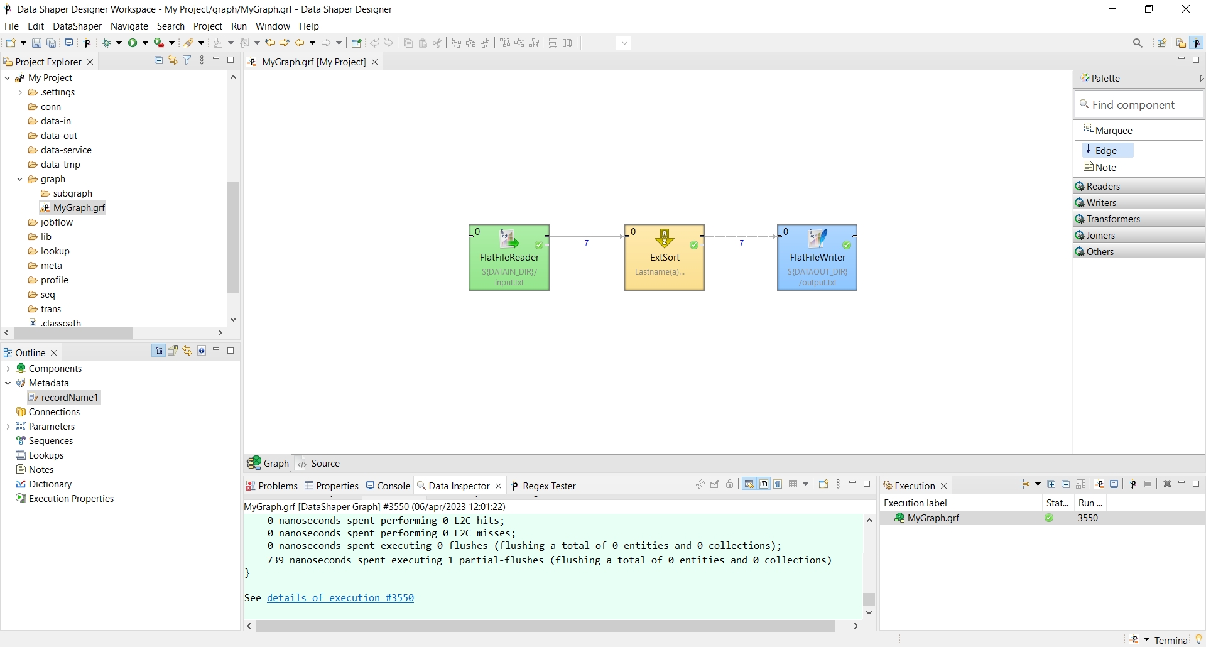This screenshot has height=647, width=1206.
Task: Click the remove (X) icon in the Execution toolbar
Action: point(1167,484)
